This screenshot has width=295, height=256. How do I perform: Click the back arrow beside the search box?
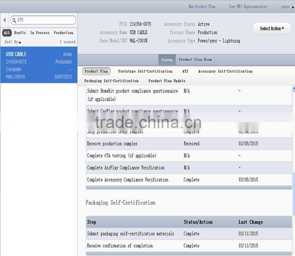[x=4, y=20]
